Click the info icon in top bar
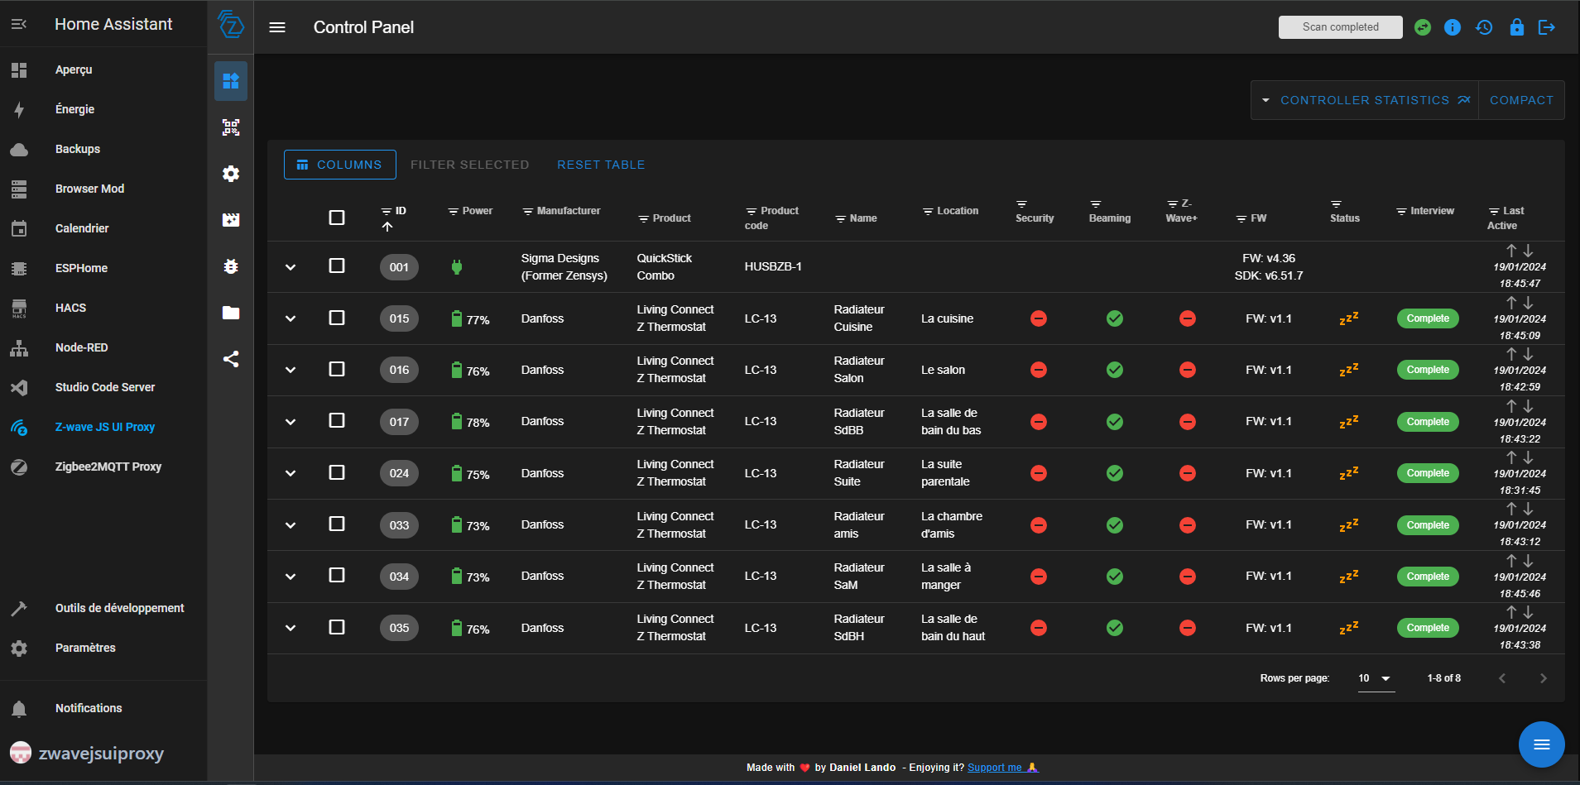The width and height of the screenshot is (1580, 785). coord(1453,27)
